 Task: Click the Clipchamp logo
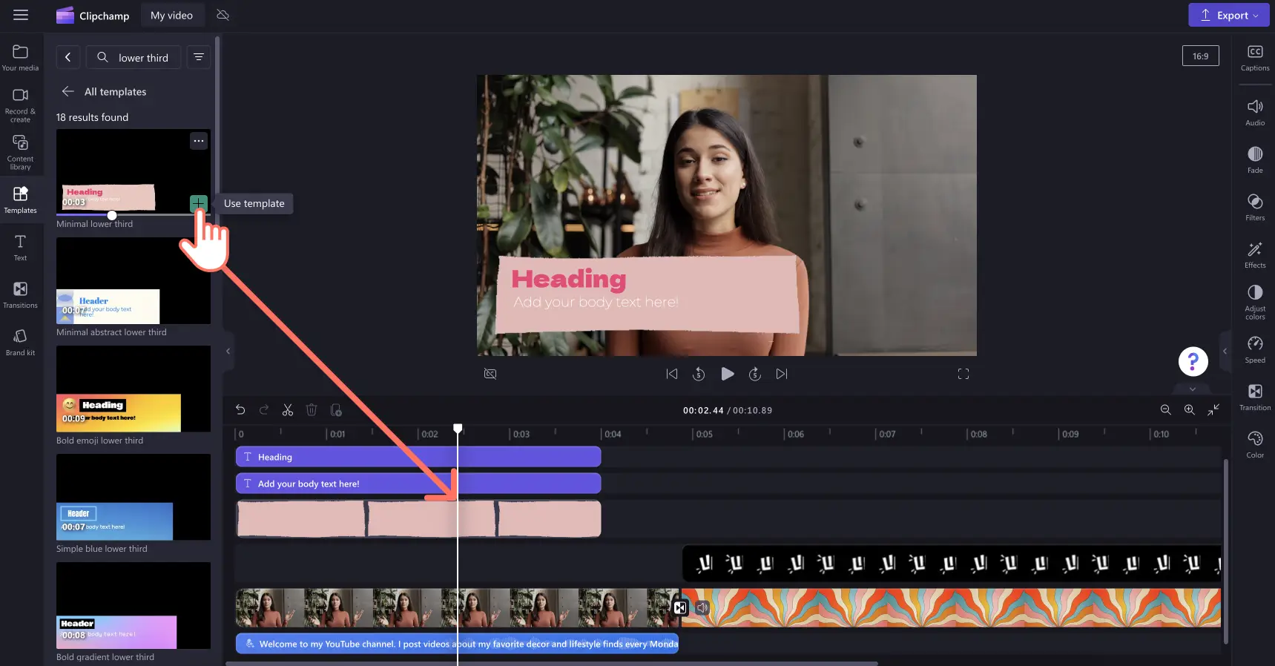[93, 16]
